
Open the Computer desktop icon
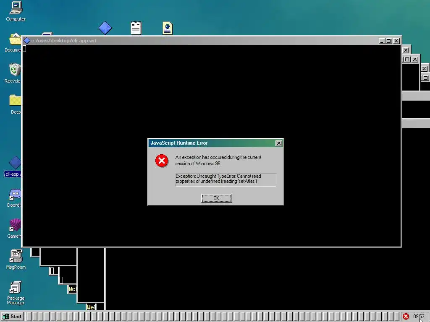click(16, 11)
